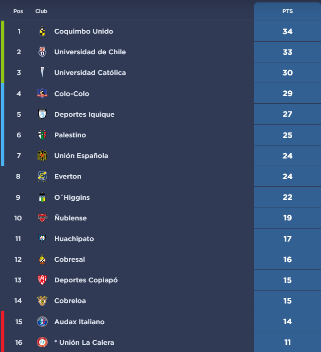Sort table by PTS column header
Viewport: 321px width, 352px height.
[287, 11]
